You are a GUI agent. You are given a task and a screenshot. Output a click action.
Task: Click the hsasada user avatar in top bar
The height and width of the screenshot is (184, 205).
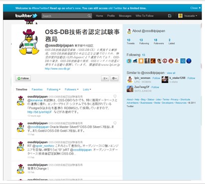[x=180, y=16]
